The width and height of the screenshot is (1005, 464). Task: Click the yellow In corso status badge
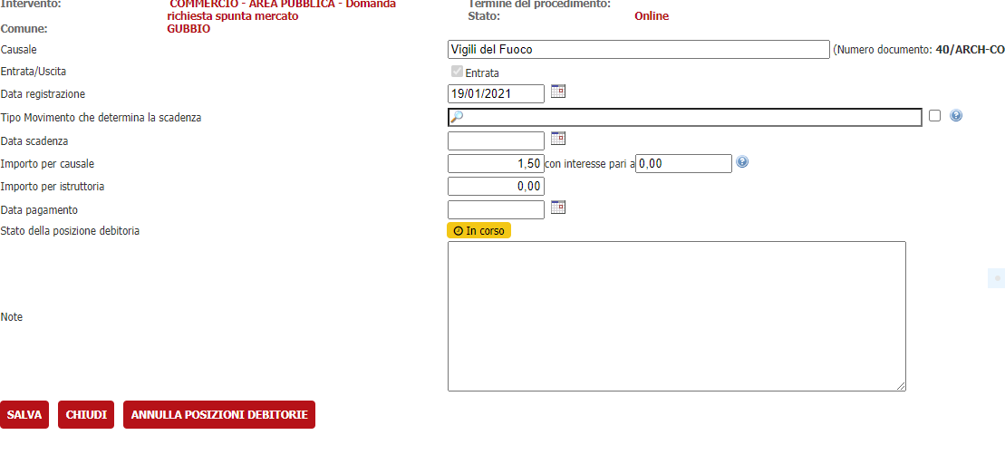[x=478, y=231]
